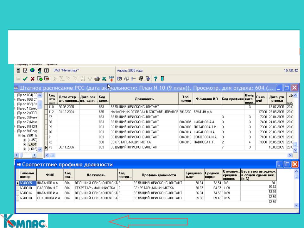Viewport: 304px width, 228px height.
Task: Select СОКОЛОВА И.А. in lower window
Action: [50, 198]
